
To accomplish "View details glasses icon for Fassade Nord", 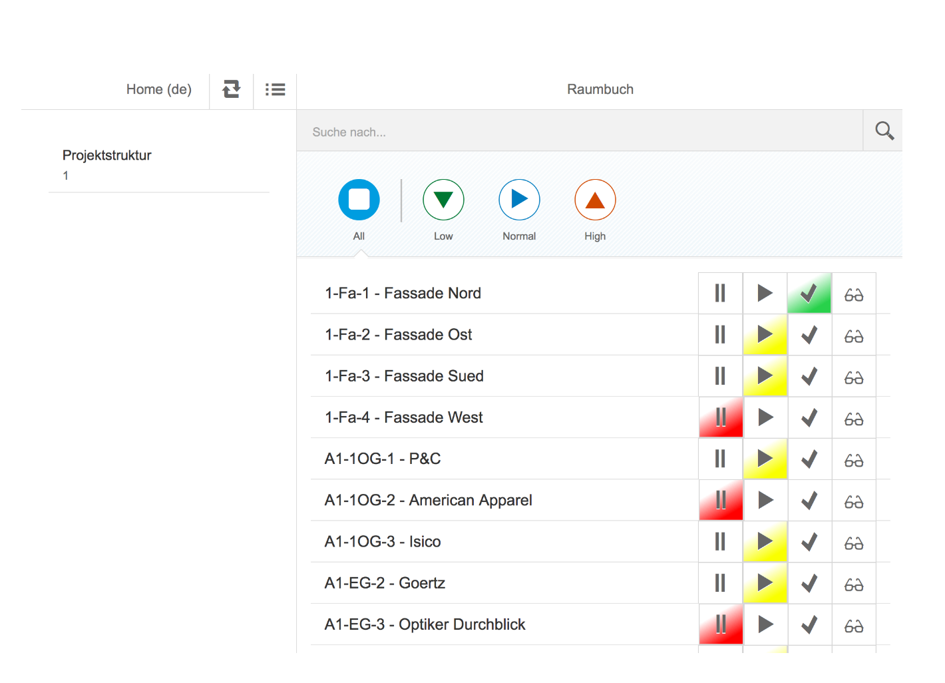I will click(853, 294).
